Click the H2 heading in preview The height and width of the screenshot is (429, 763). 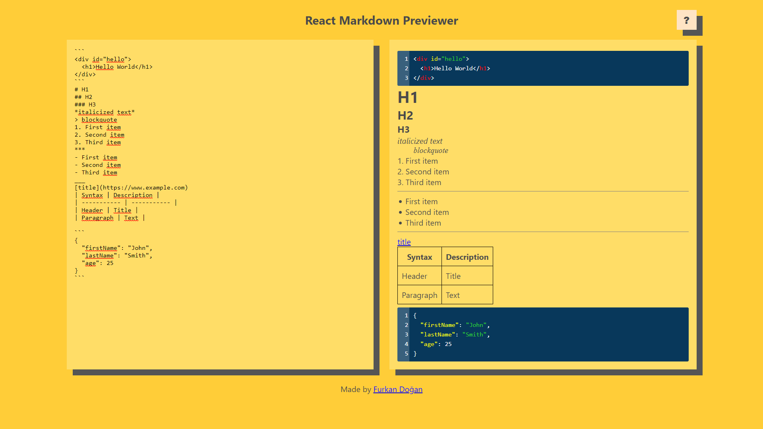click(405, 116)
